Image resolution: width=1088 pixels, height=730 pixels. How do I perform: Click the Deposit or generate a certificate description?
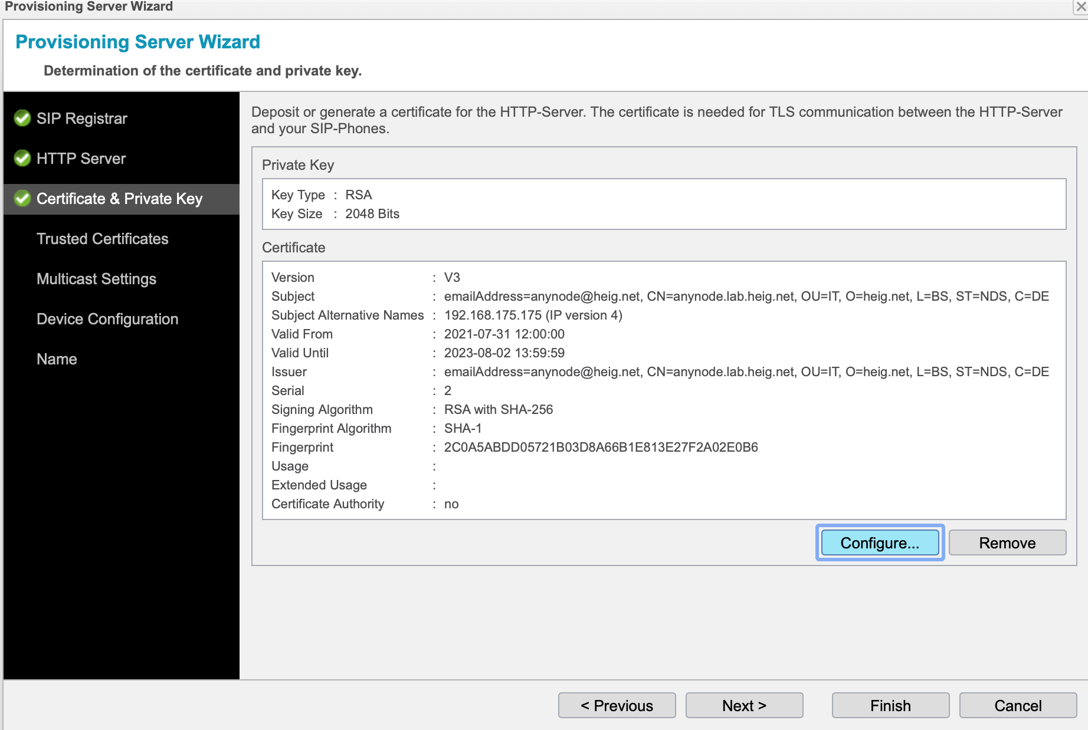[x=657, y=120]
